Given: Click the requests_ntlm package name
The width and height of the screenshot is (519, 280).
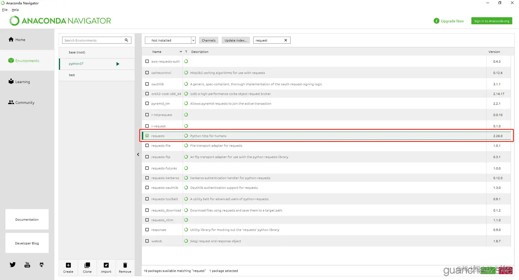Looking at the screenshot, I should pyautogui.click(x=162, y=220).
